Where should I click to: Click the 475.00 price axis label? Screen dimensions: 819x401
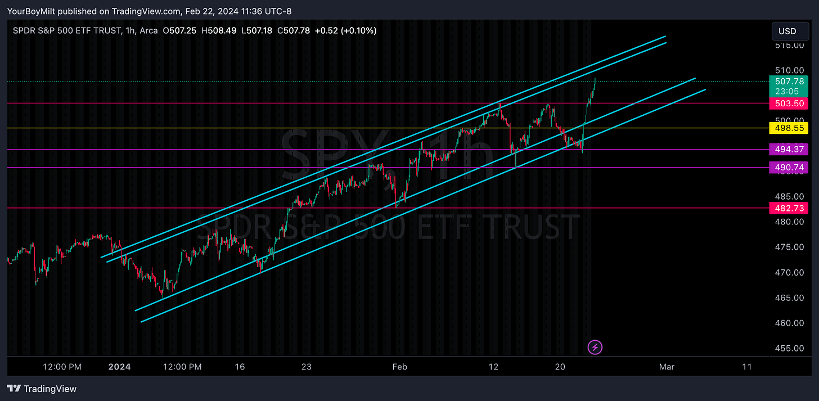789,247
